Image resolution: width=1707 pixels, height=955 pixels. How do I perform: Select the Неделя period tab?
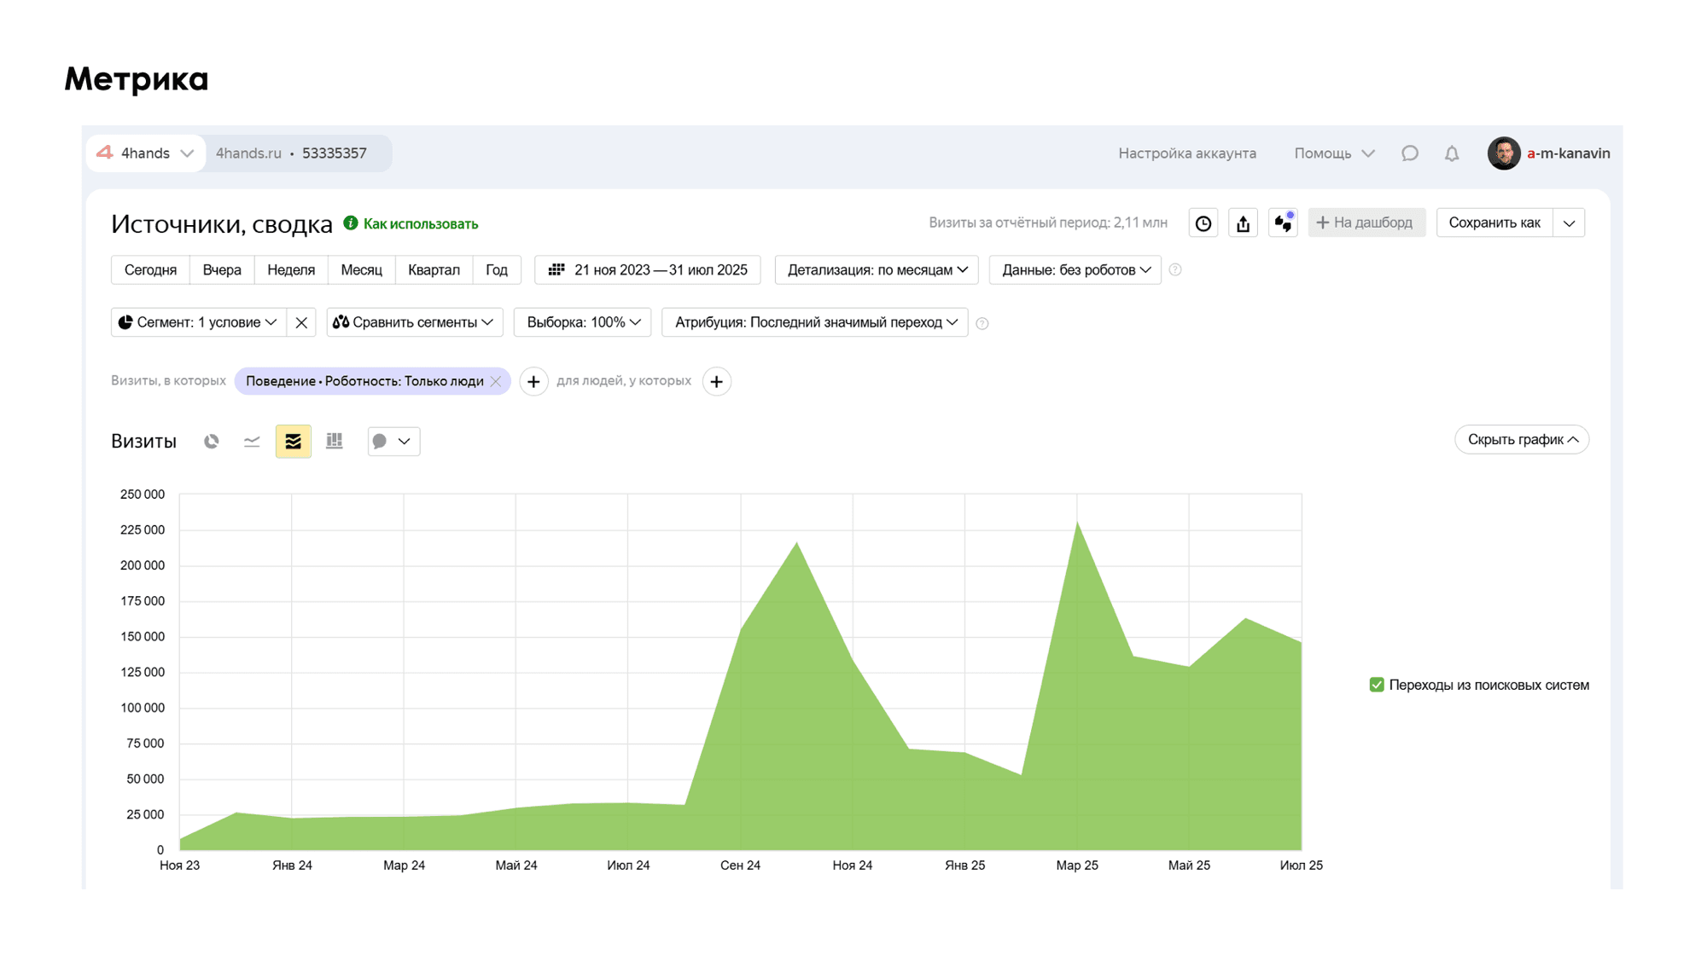click(x=291, y=270)
